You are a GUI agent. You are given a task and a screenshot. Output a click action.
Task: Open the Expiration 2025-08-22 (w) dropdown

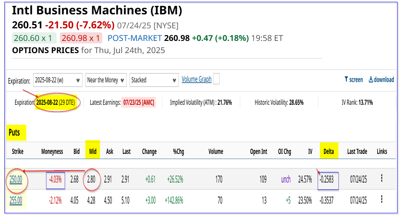coord(58,80)
